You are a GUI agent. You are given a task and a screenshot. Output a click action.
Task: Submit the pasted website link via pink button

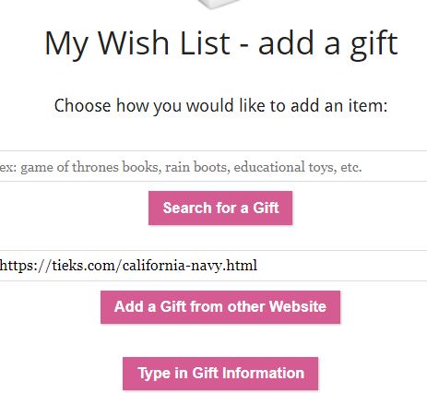(220, 307)
